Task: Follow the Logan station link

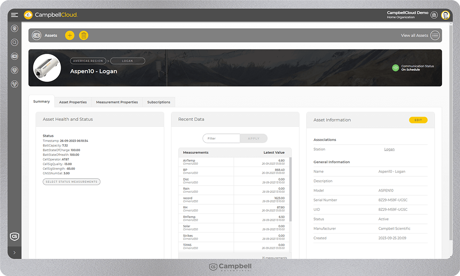Action: [x=389, y=149]
